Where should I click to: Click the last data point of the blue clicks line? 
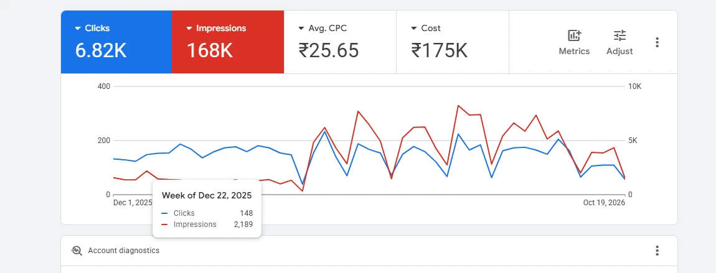pos(624,179)
